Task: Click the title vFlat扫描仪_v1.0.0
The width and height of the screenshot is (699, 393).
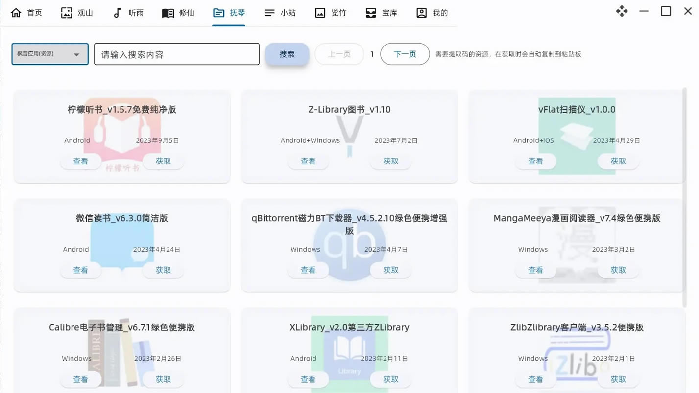Action: click(577, 110)
